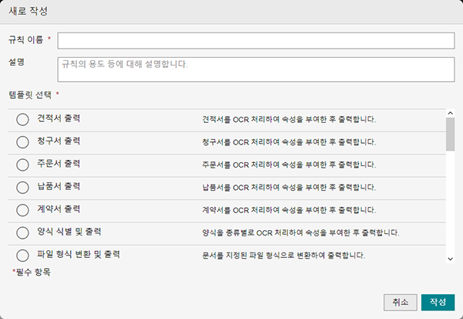This screenshot has width=463, height=319.
Task: Click the 양식 식별 및 출력 template name
Action: [69, 232]
